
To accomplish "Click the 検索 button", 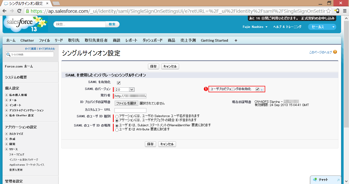I will [x=112, y=24].
